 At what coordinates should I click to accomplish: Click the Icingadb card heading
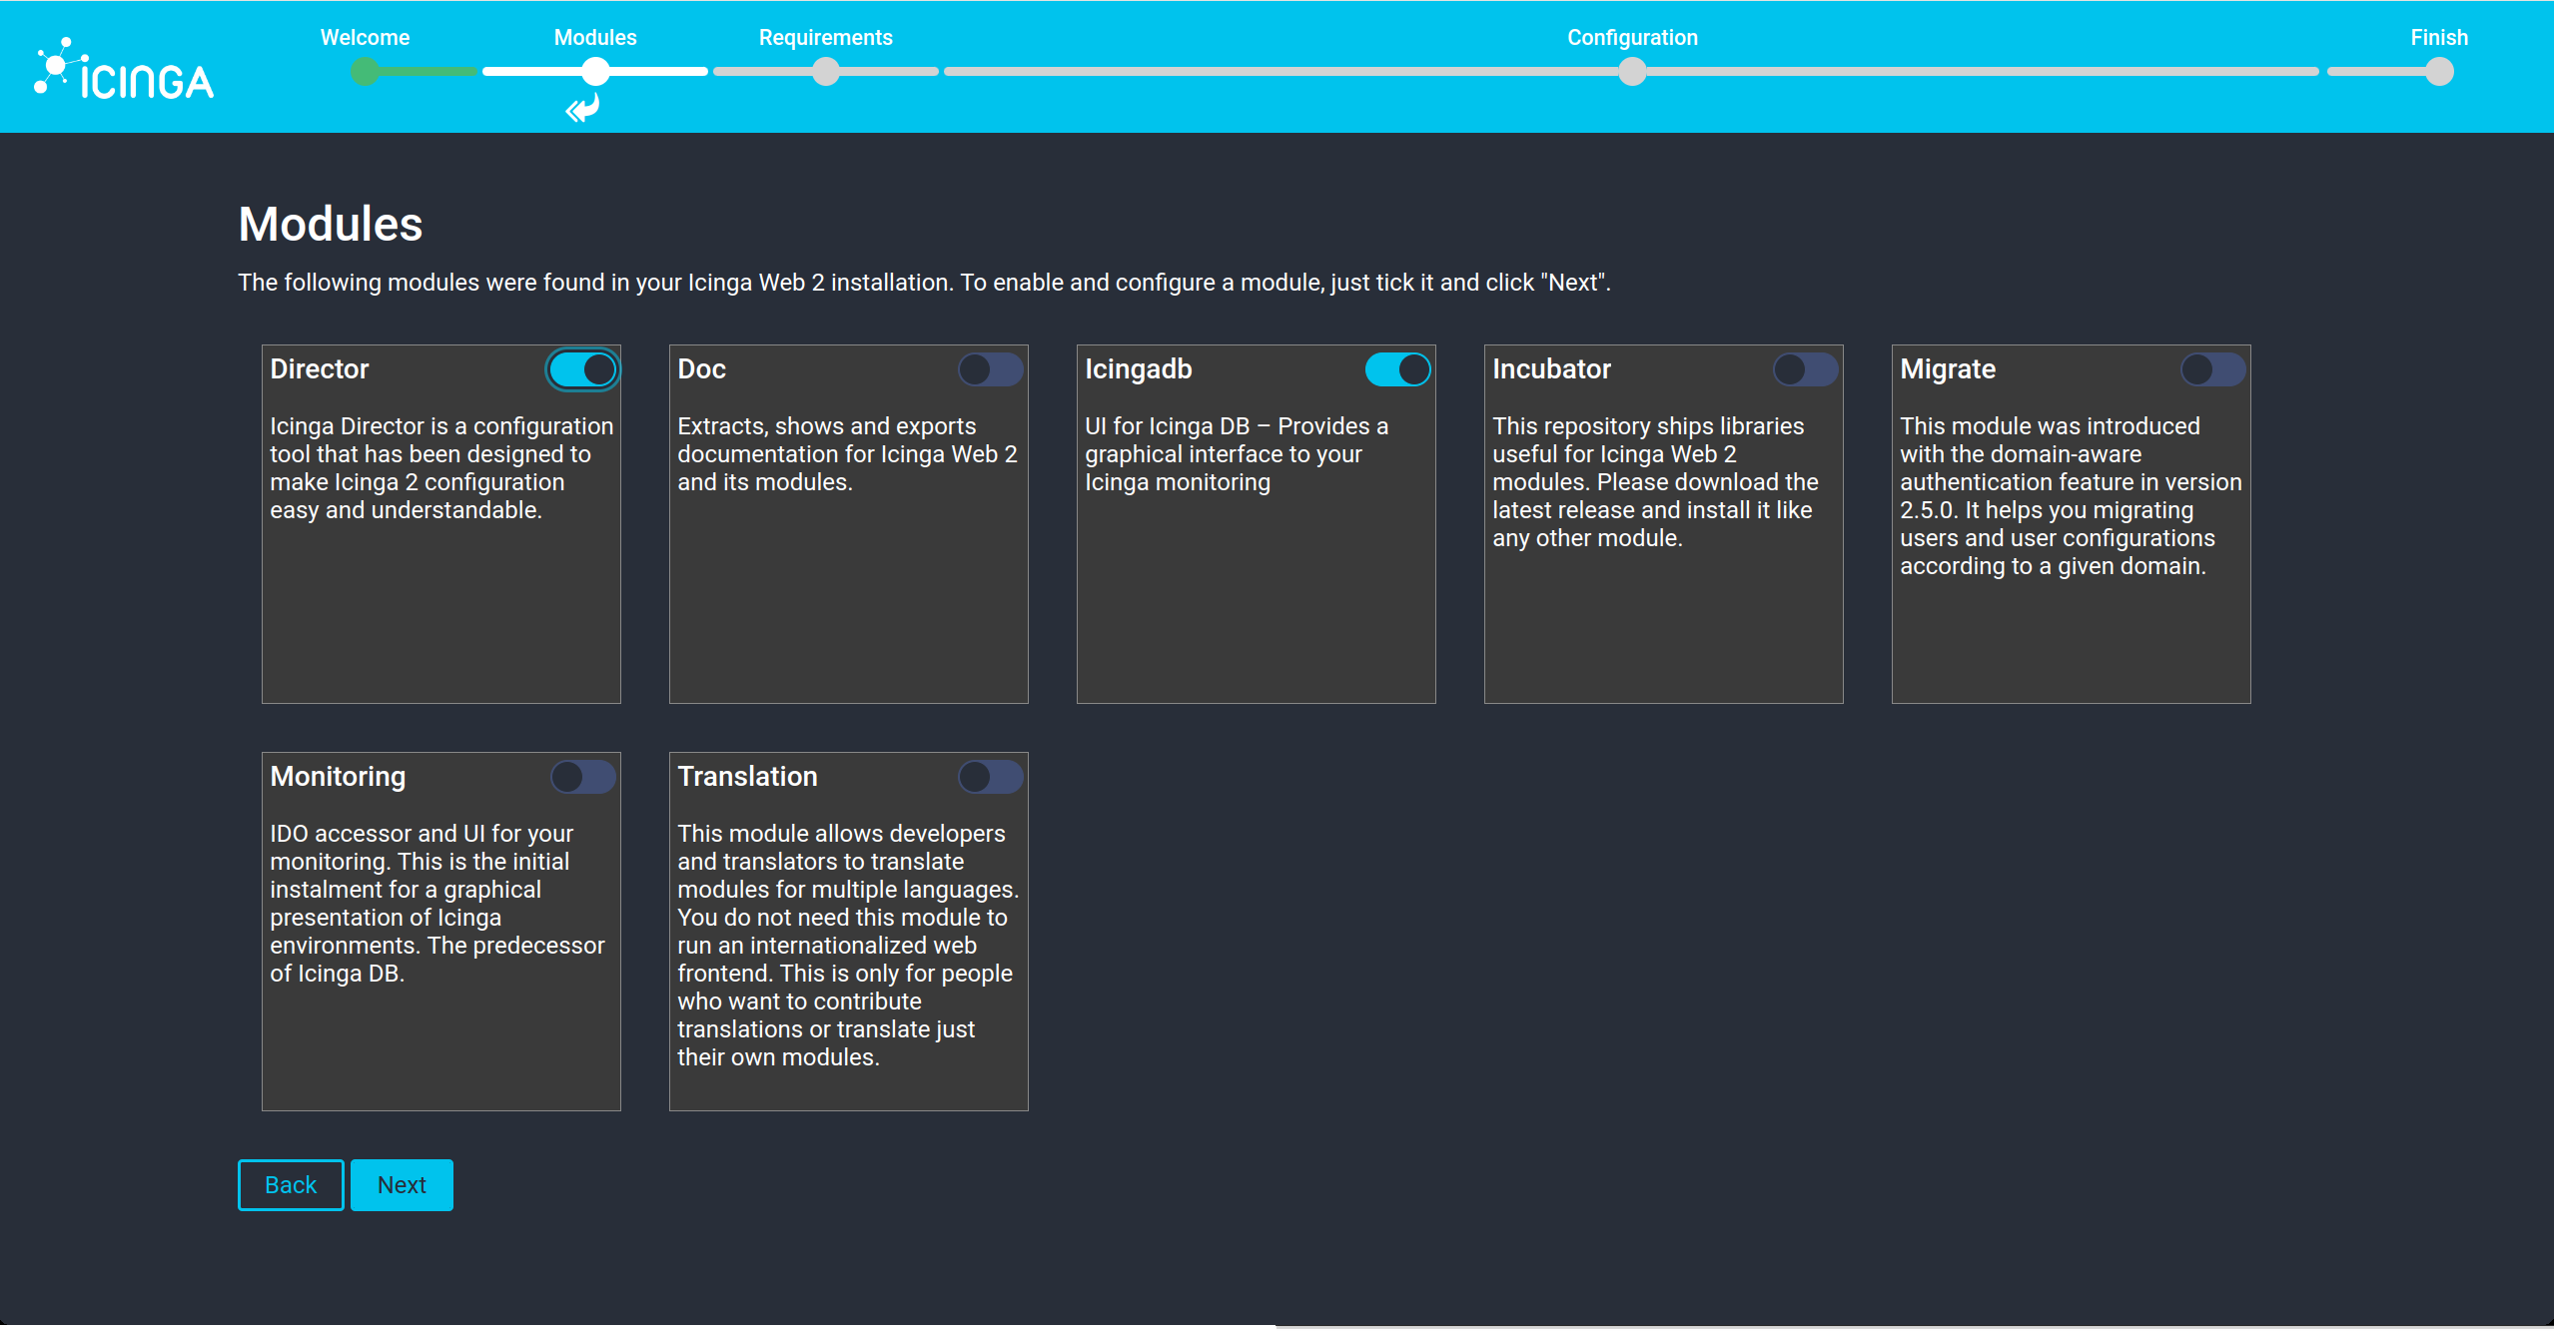pos(1139,369)
